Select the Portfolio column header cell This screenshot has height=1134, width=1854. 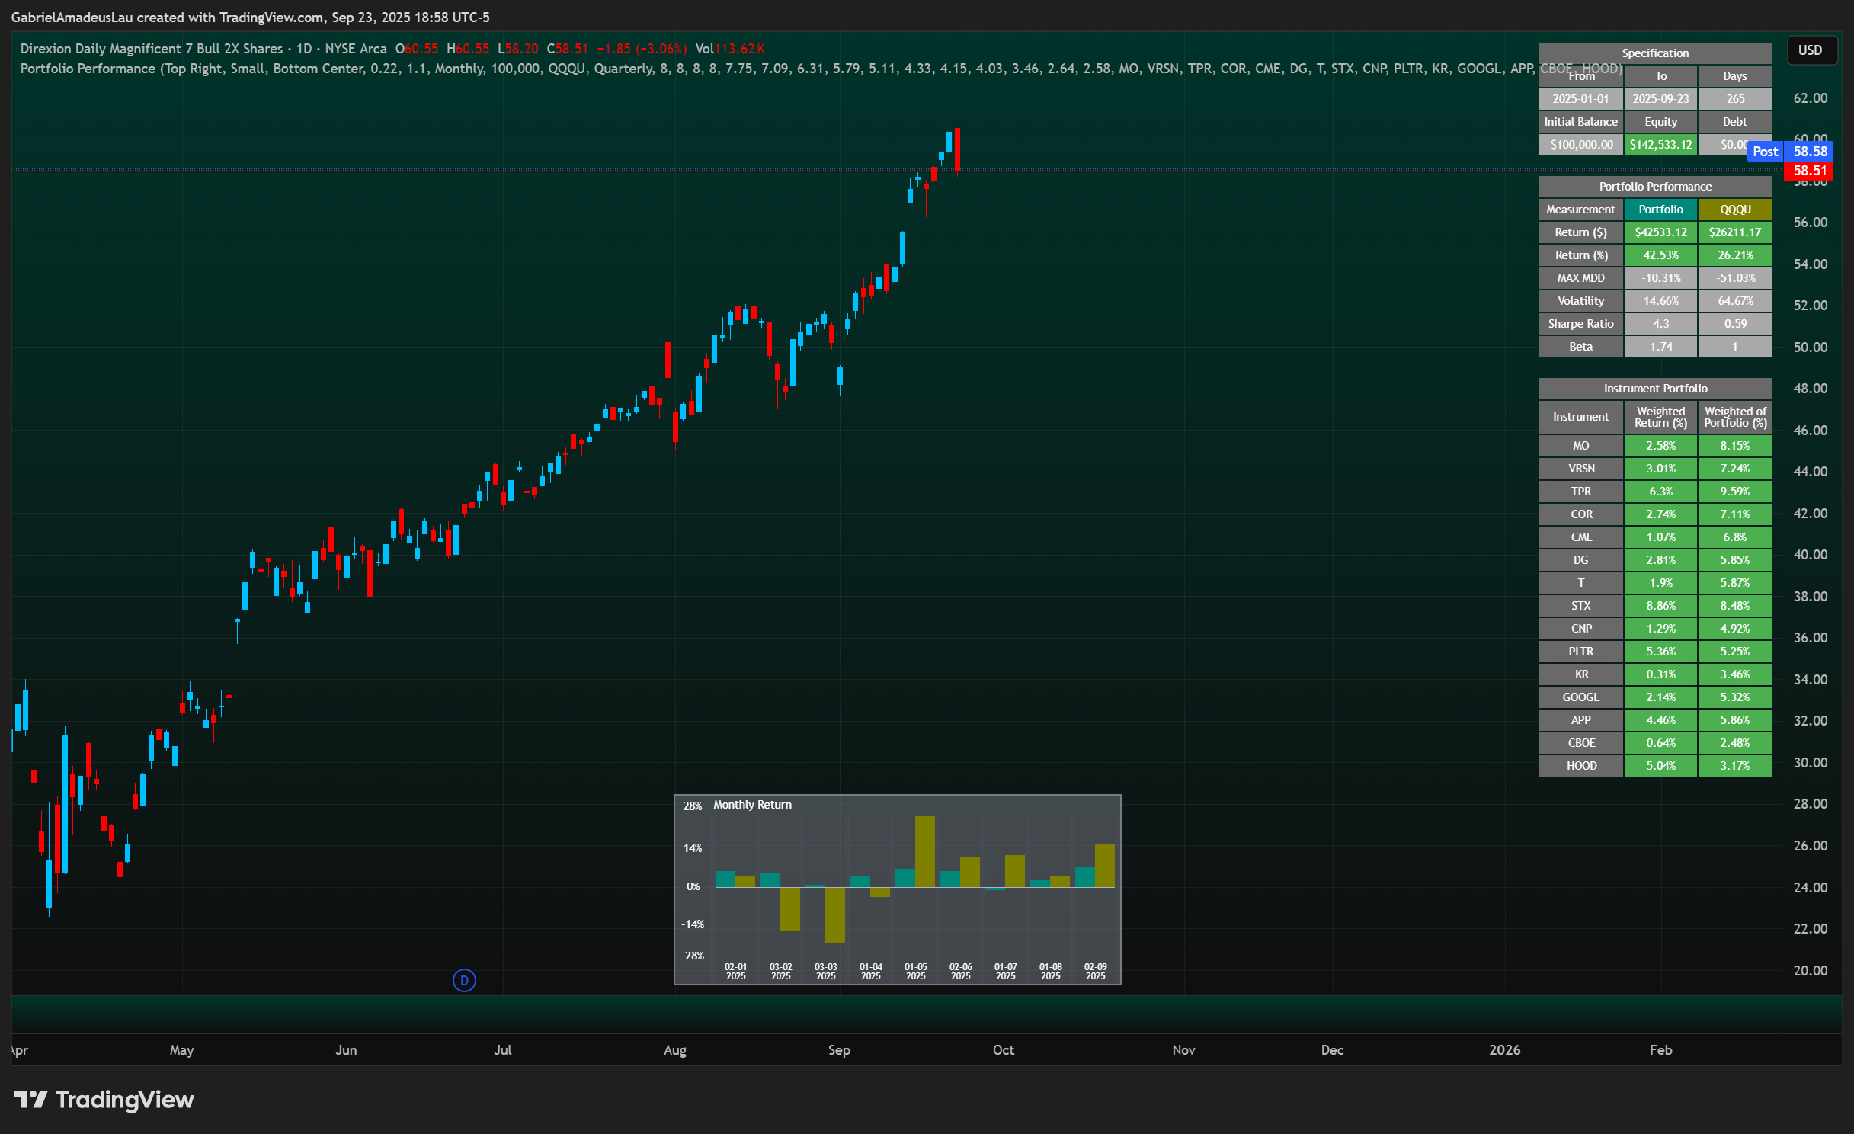click(x=1660, y=210)
